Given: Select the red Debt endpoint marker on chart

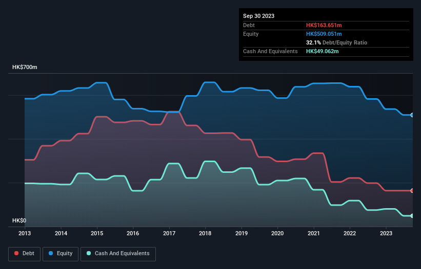Looking at the screenshot, I should coord(412,191).
